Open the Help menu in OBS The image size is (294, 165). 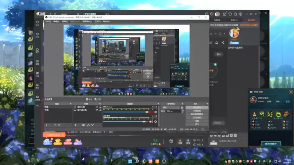pyautogui.click(x=106, y=22)
